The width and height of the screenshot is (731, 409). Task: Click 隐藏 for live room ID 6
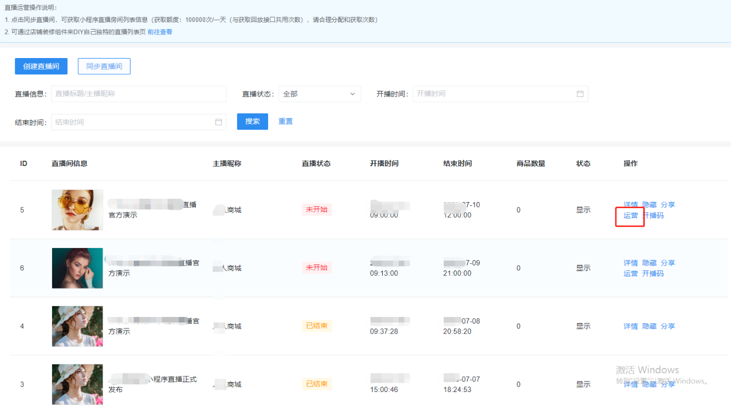(649, 263)
